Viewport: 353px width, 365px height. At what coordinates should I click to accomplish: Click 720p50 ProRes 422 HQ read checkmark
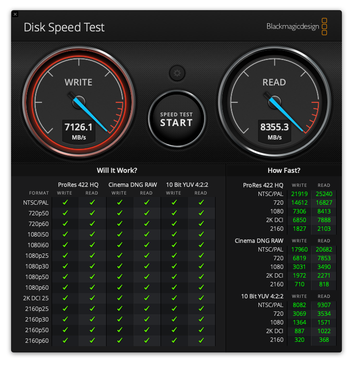pos(92,213)
